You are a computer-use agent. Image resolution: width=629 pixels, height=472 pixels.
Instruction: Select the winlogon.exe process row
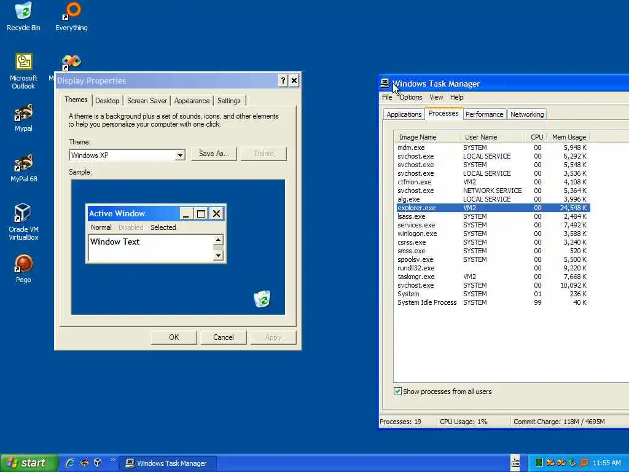tap(493, 234)
